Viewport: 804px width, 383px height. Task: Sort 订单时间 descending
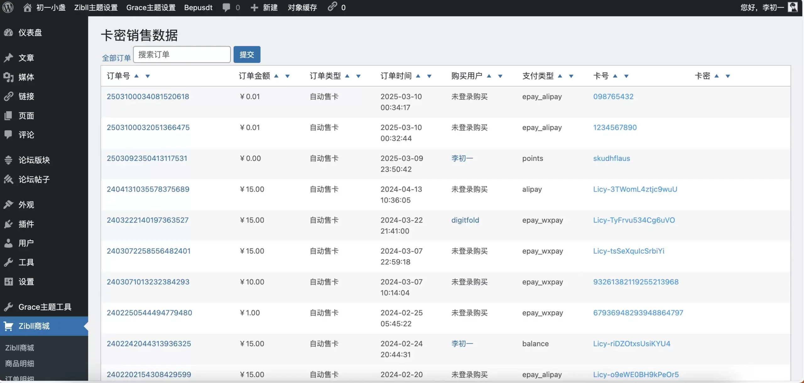[x=429, y=76]
